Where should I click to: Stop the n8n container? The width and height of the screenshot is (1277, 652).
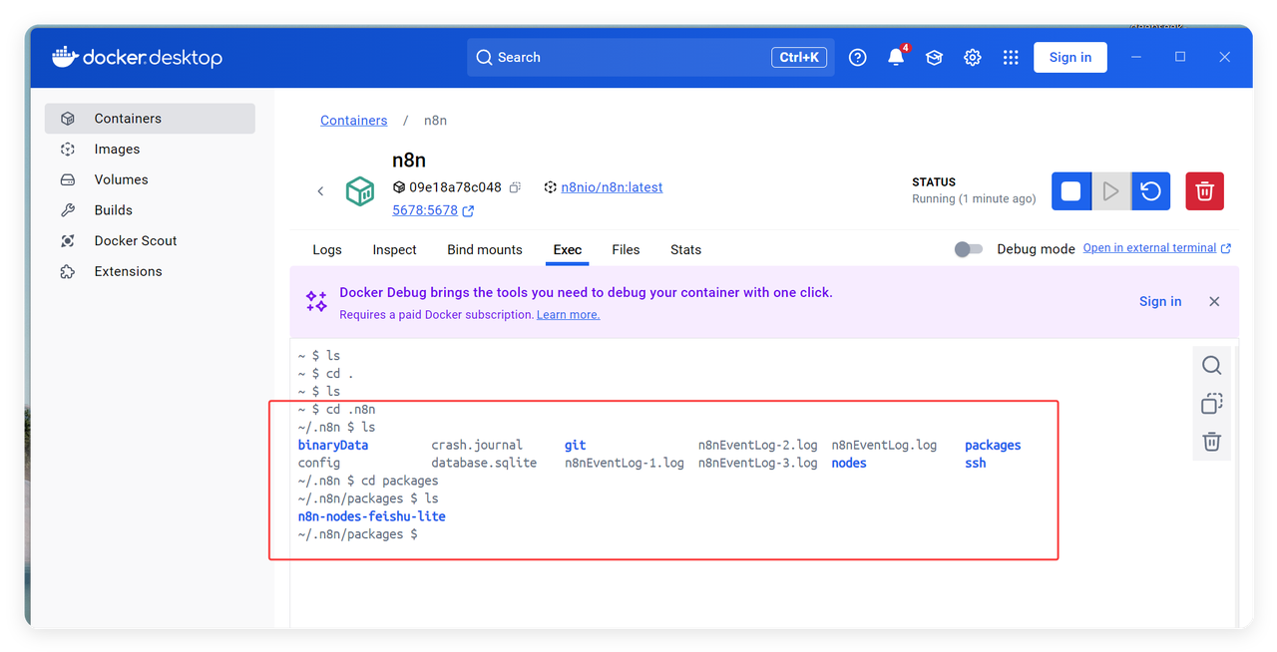click(x=1070, y=190)
